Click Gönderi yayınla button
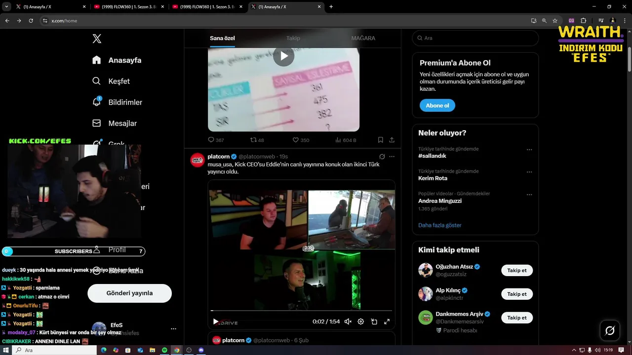Viewport: 632px width, 355px height. [x=129, y=293]
